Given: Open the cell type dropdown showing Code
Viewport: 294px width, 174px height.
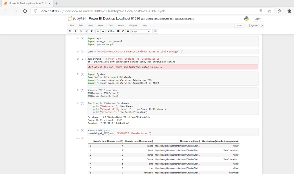Looking at the screenshot, I should click(141, 31).
